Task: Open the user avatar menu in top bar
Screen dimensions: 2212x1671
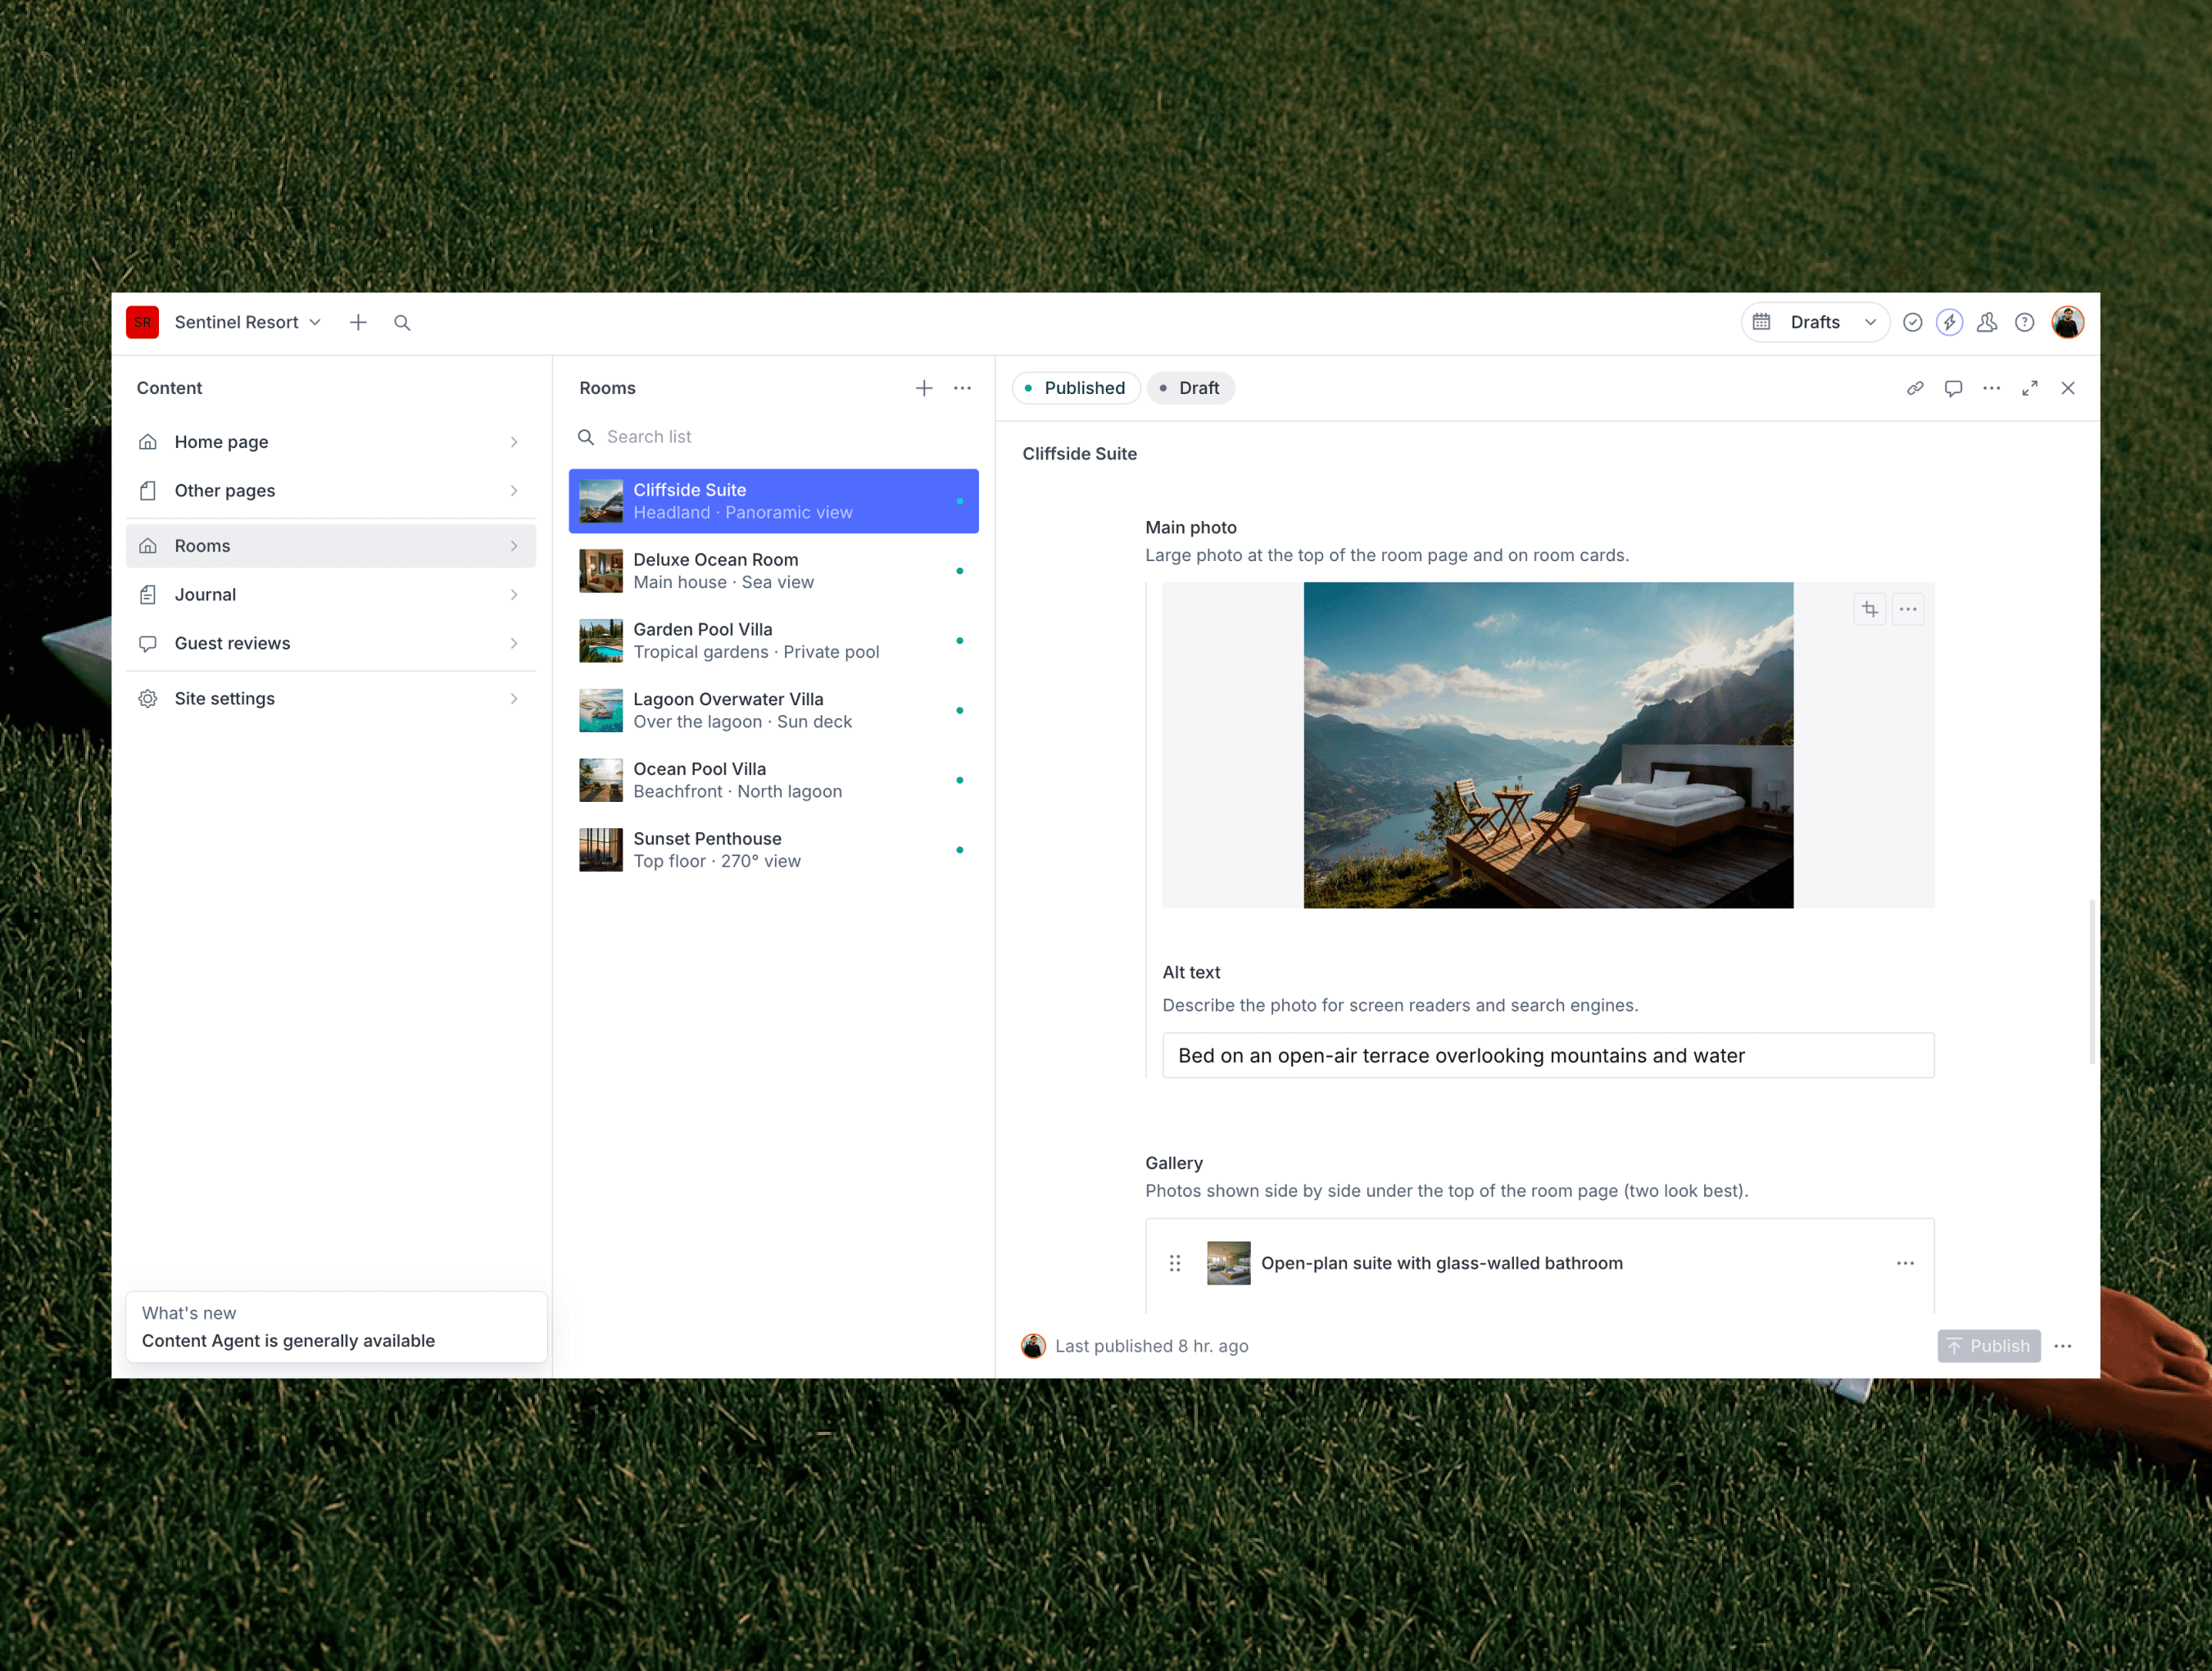Action: click(2067, 322)
